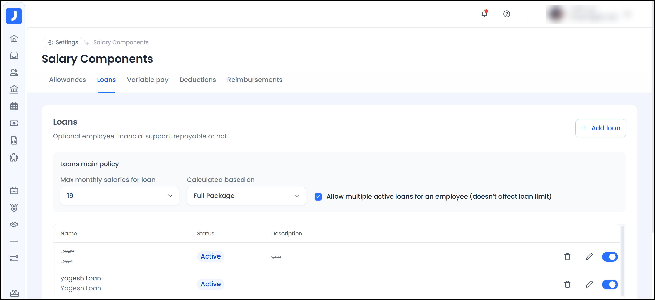Switch to the Deductions tab

(198, 80)
